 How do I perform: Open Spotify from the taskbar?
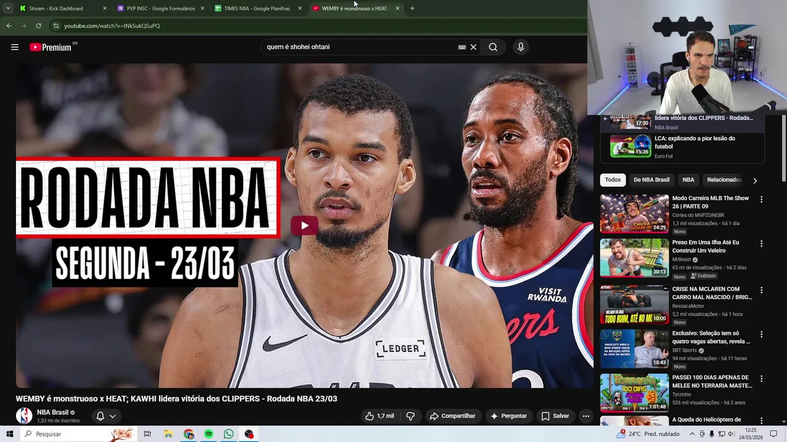coord(208,434)
